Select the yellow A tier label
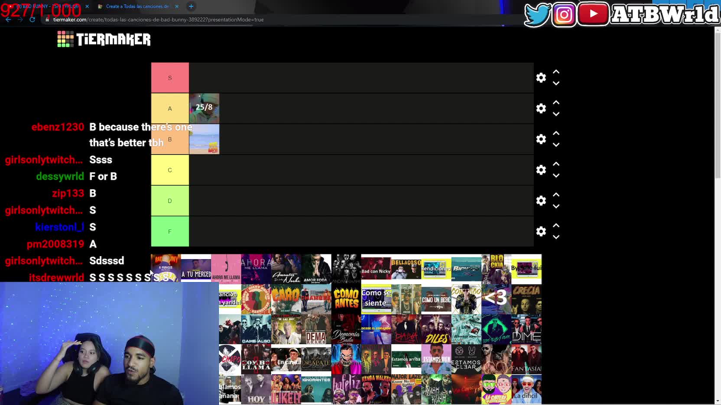Viewport: 721px width, 405px height. click(x=170, y=109)
